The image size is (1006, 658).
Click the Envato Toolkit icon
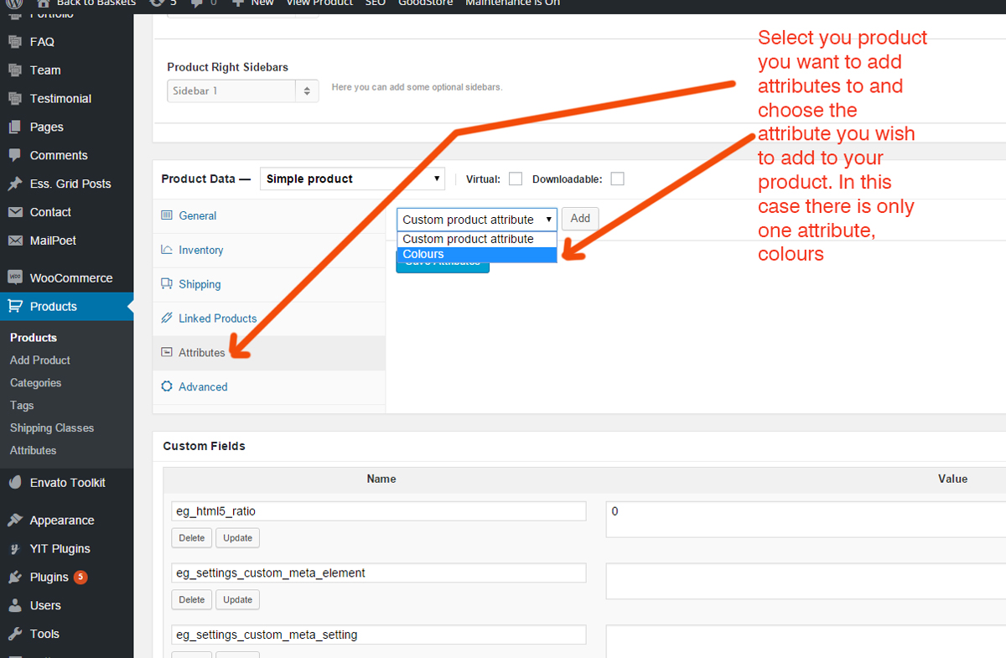(x=14, y=483)
